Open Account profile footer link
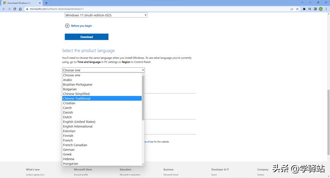The width and height of the screenshot is (330, 178). coord(81,175)
